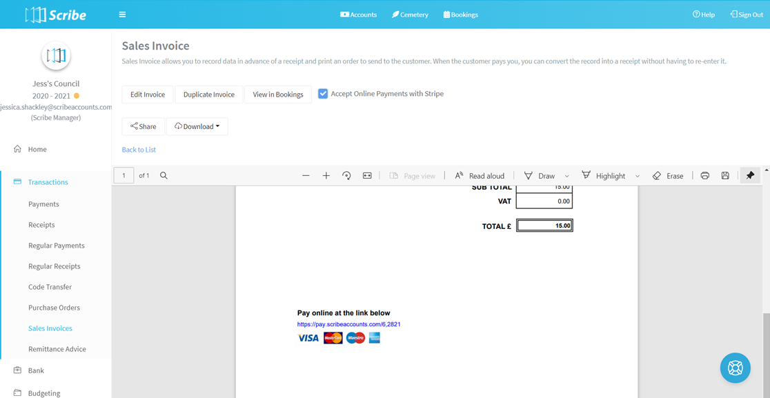Expand the Draw tool options arrow
The image size is (770, 398).
click(566, 176)
